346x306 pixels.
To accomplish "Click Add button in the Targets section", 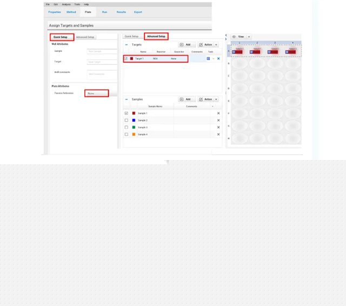I will pyautogui.click(x=186, y=45).
